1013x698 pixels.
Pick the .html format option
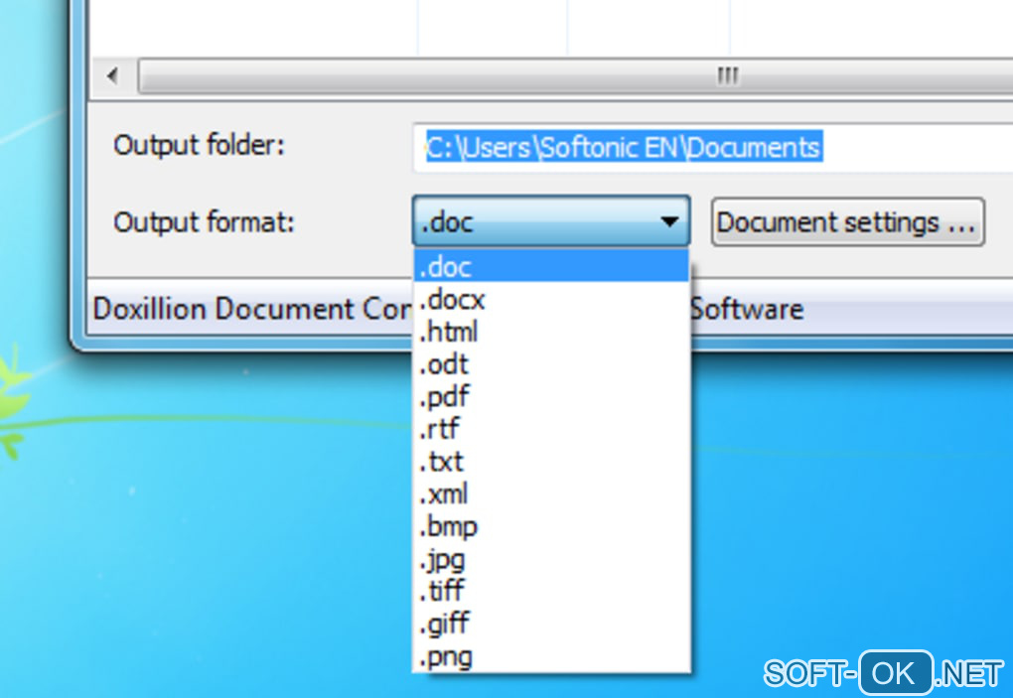pyautogui.click(x=551, y=332)
